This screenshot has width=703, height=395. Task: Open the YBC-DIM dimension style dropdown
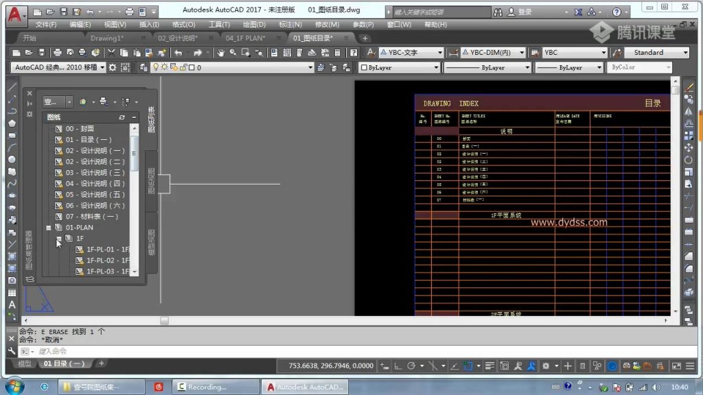click(522, 53)
